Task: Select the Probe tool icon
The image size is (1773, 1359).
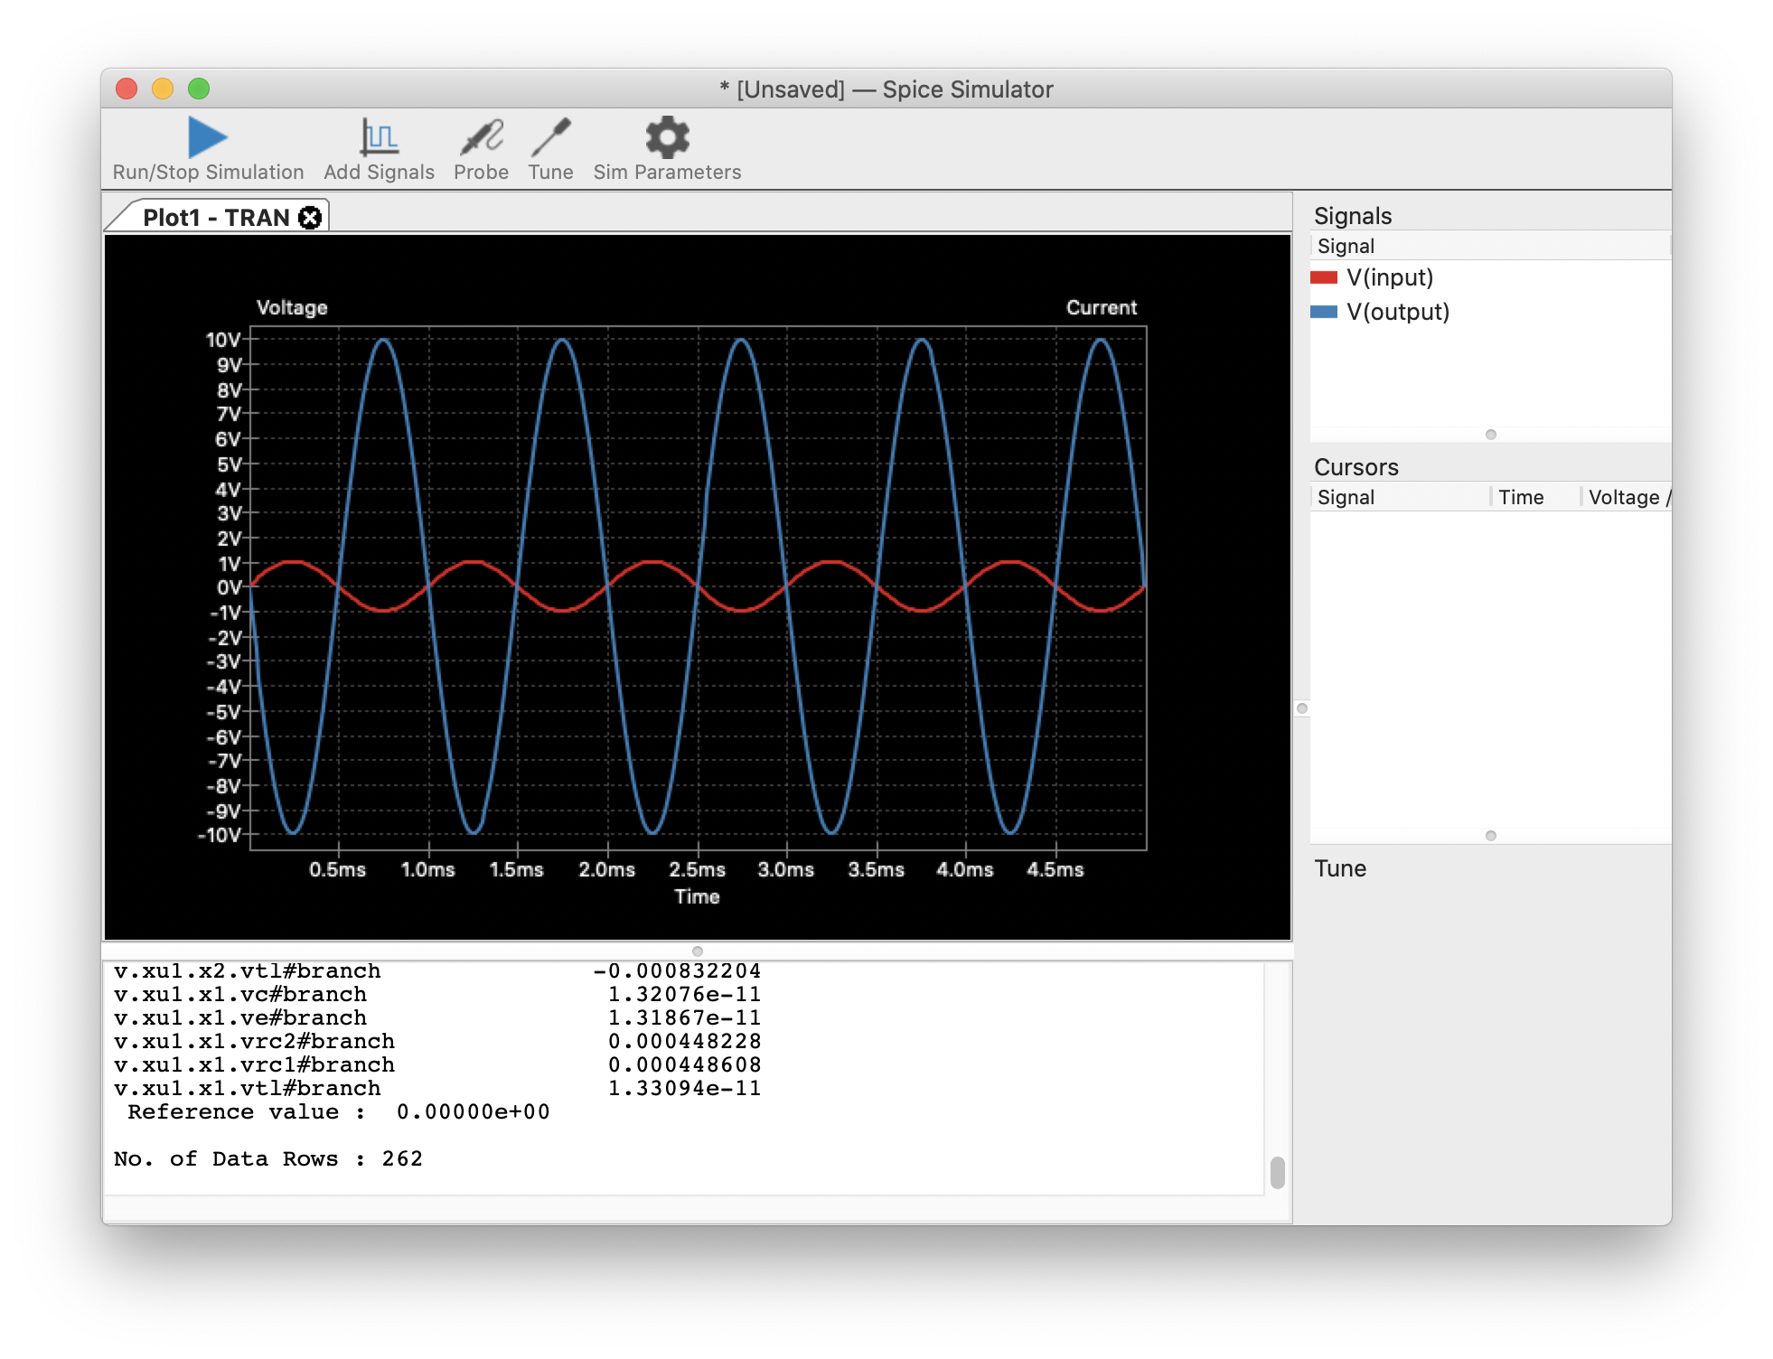Action: [x=482, y=137]
